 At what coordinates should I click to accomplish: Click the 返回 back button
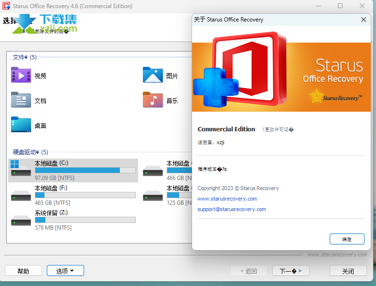(x=249, y=271)
